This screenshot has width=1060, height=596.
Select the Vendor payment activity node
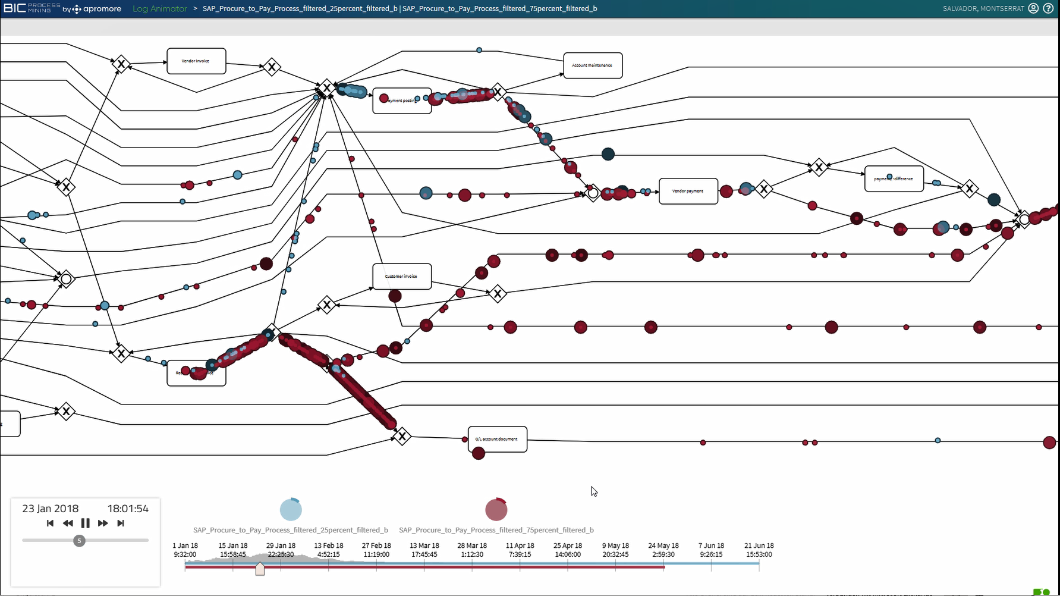(688, 191)
